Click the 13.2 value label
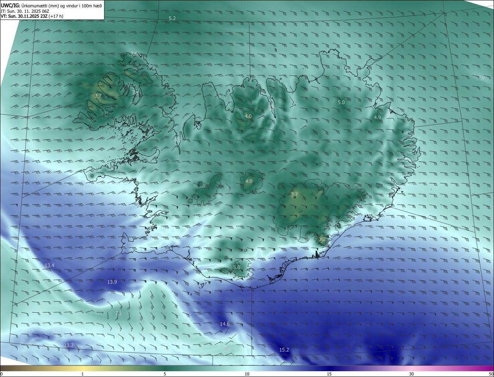The width and height of the screenshot is (494, 377). tap(69, 345)
